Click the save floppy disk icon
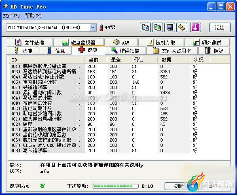Viewport: 237px width, 195px height. (x=169, y=28)
